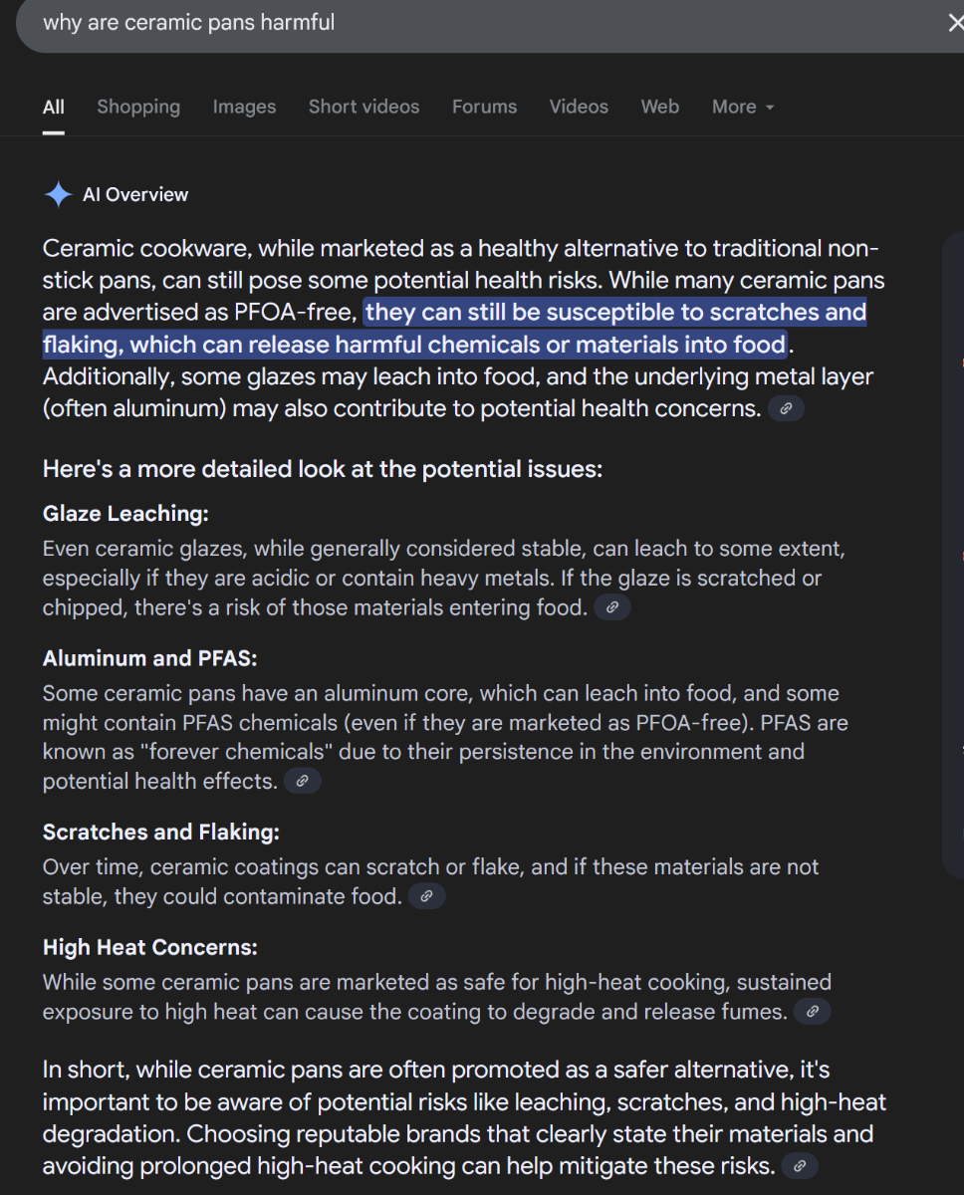Click the highlighted scratches and flaking text

[455, 329]
